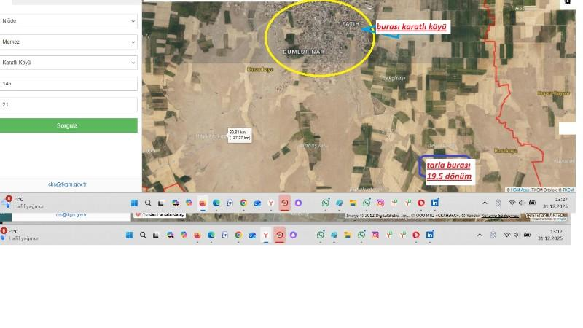Open map settings gear icon
This screenshot has width=583, height=328.
point(568,2)
